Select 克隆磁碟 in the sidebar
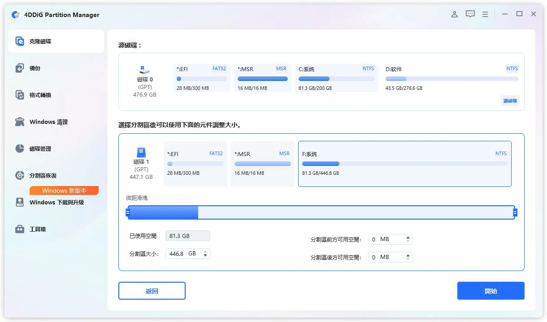Viewport: 547px width, 322px height. (x=56, y=41)
